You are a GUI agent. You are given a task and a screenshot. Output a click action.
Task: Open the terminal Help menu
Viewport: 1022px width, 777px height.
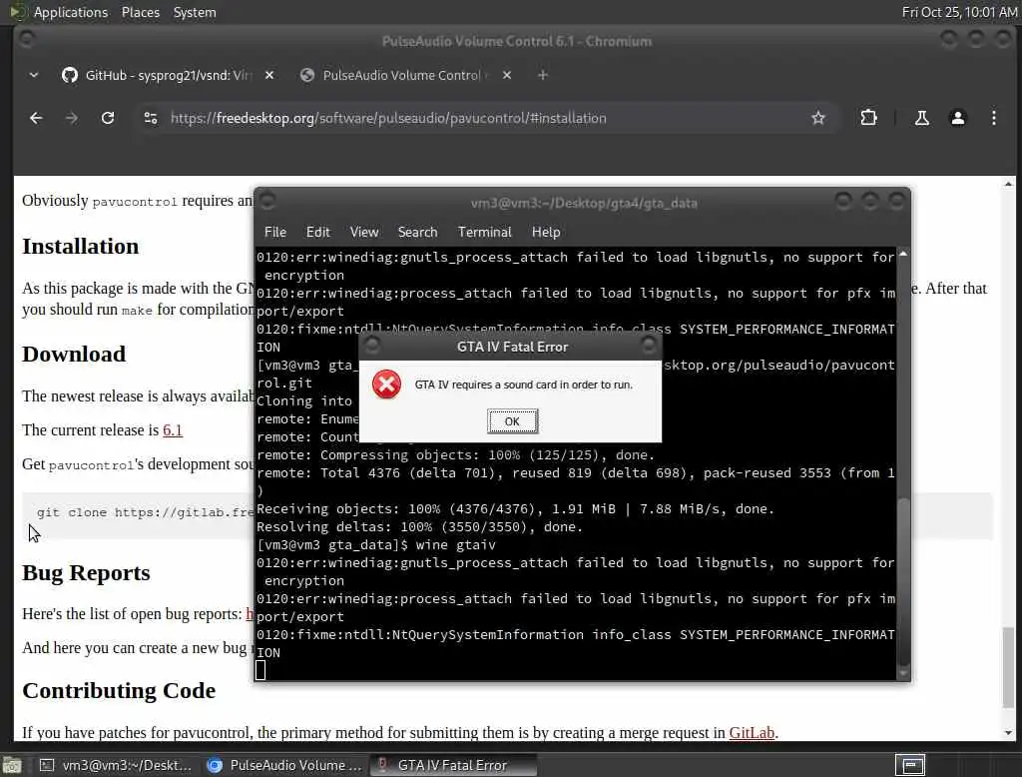coord(546,233)
